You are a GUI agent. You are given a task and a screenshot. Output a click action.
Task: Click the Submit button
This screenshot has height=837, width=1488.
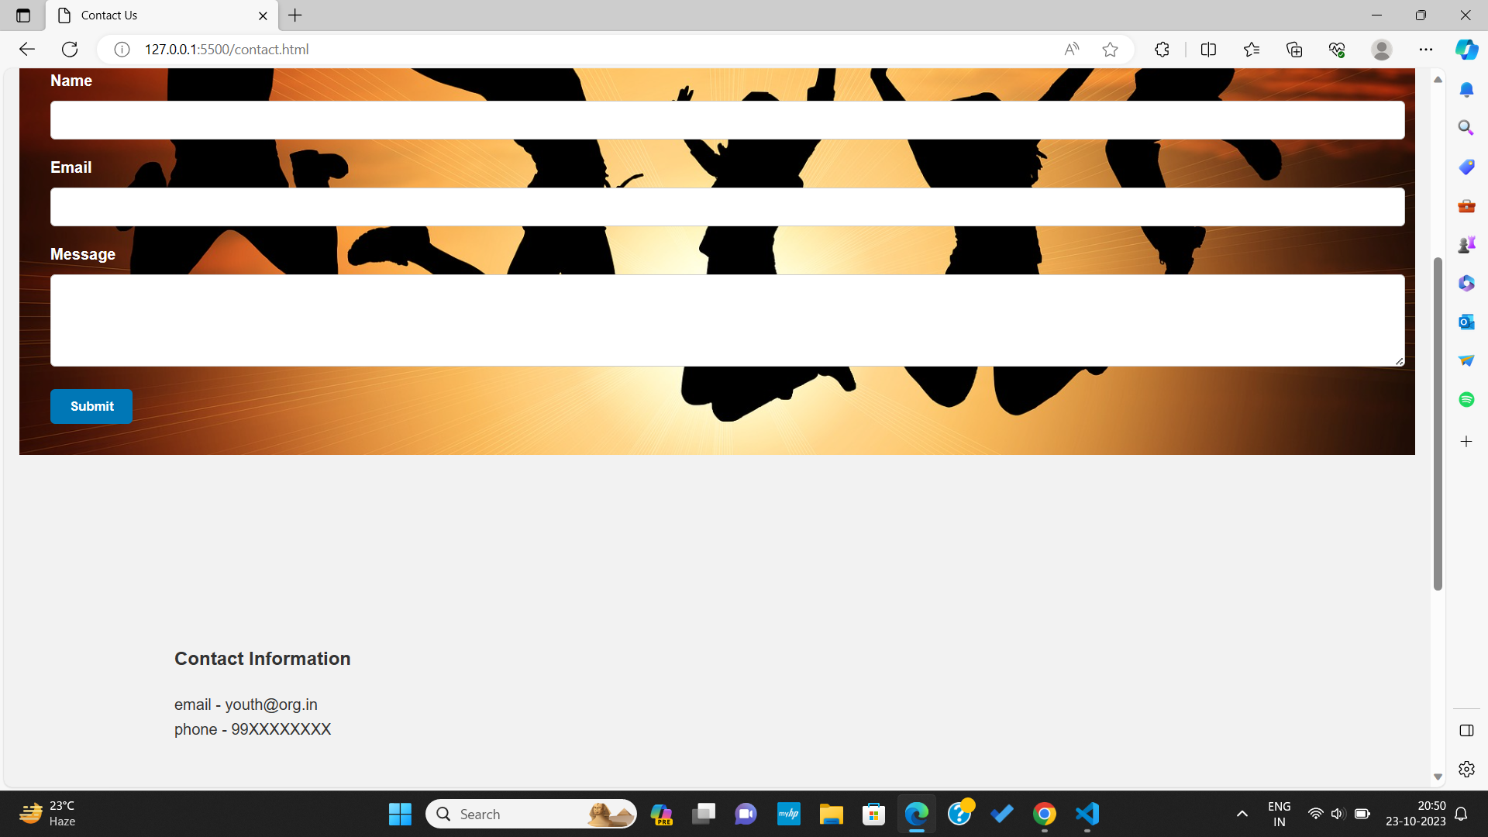point(91,406)
